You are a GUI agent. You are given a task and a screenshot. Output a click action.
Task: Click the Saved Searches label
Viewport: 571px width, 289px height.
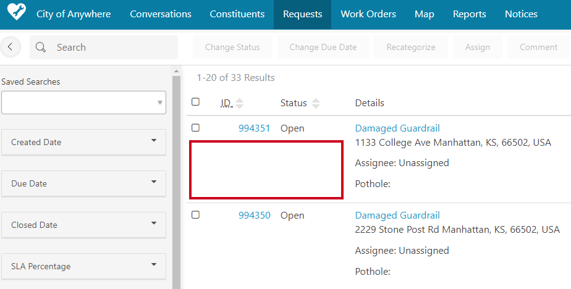click(x=31, y=82)
